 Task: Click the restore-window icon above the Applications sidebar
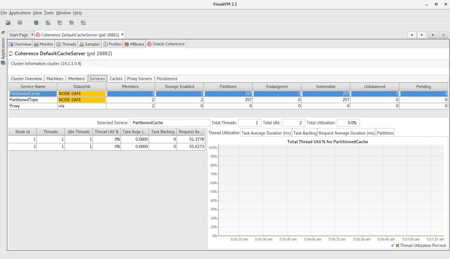[3, 33]
